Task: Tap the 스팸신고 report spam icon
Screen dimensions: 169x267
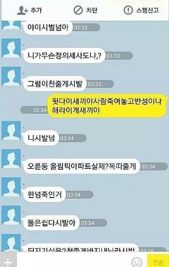Action: (128, 10)
